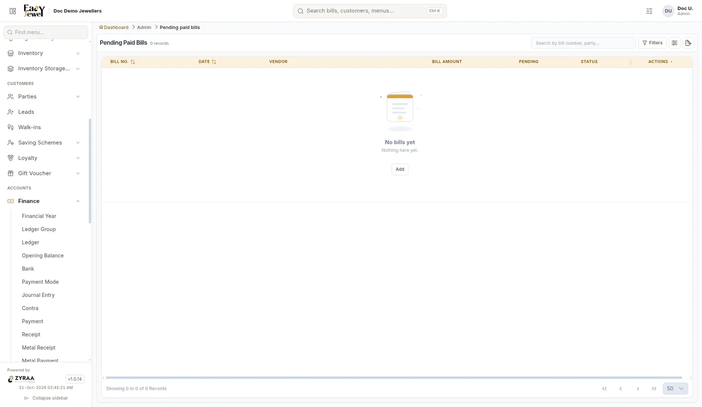Viewport: 702px width, 407px height.
Task: Focus the Find menu search field
Action: click(x=46, y=32)
